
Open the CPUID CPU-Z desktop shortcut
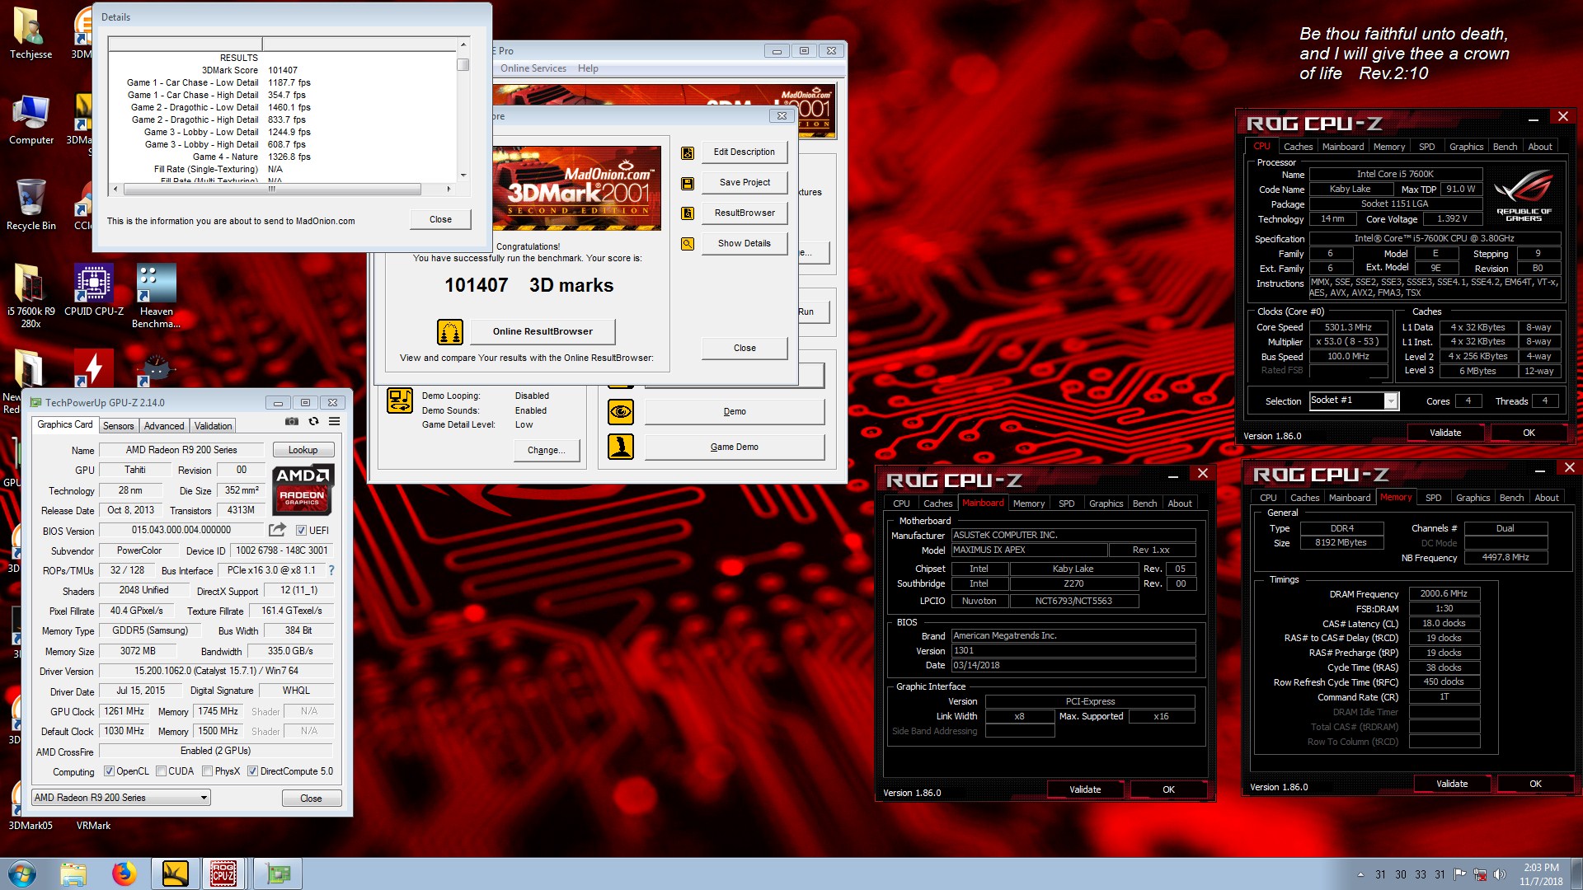[x=94, y=289]
